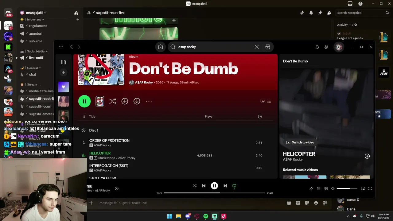Image resolution: width=393 pixels, height=221 pixels.
Task: Select ORDER OF PROTECTION track
Action: tap(109, 141)
